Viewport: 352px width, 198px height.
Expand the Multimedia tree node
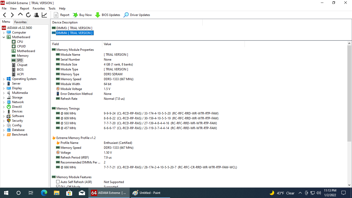click(4, 93)
